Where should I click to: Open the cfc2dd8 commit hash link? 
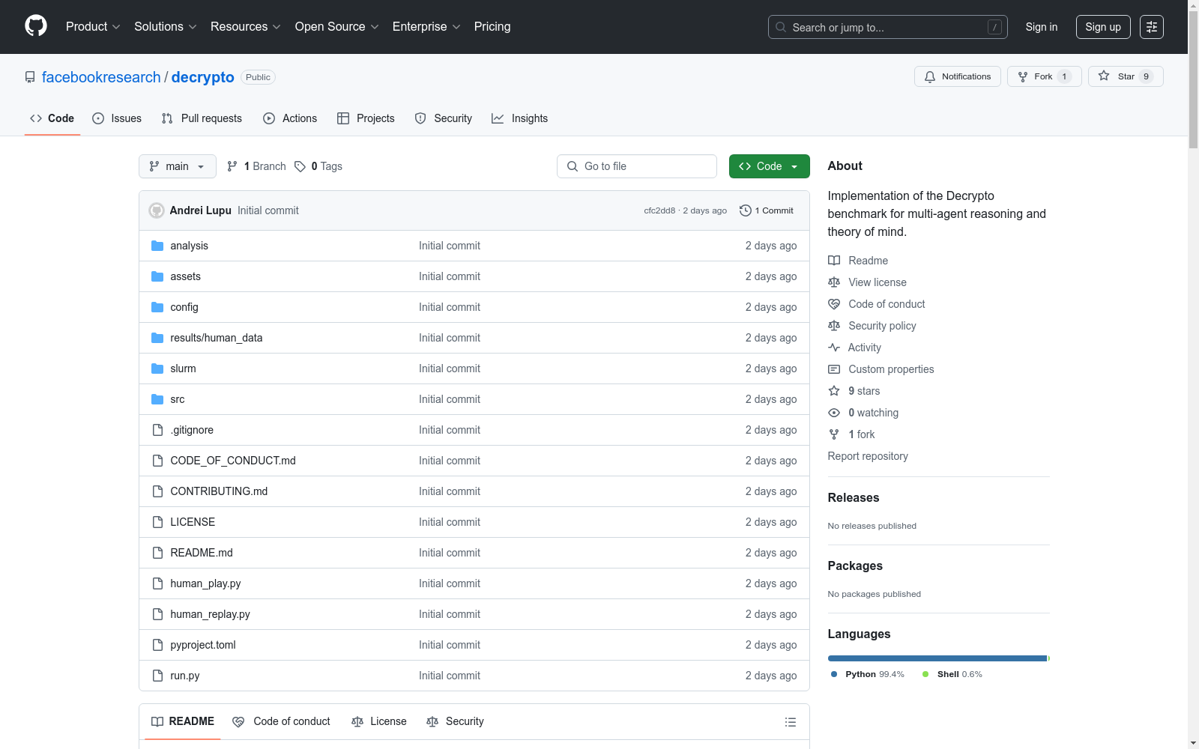pyautogui.click(x=659, y=210)
